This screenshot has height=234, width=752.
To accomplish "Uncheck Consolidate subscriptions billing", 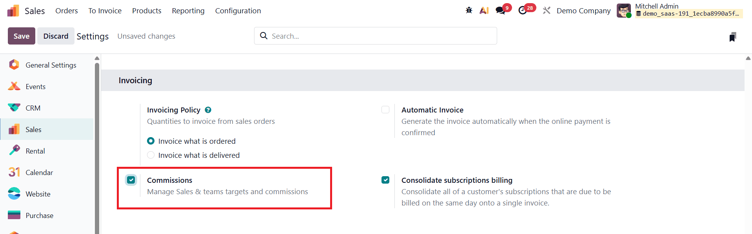I will pyautogui.click(x=385, y=180).
